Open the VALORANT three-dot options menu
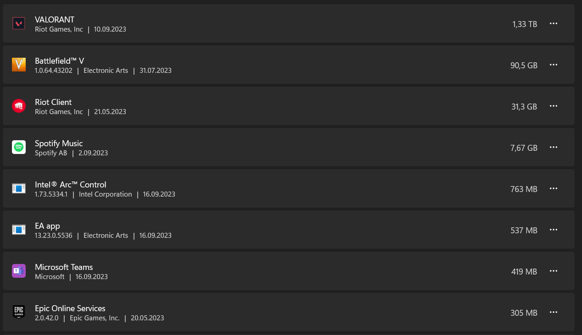Viewport: 582px width, 335px height. (x=554, y=24)
